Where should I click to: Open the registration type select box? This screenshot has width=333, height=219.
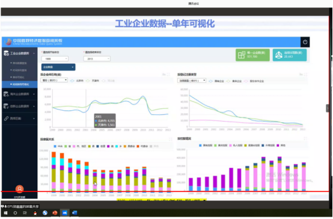pyautogui.click(x=192, y=81)
